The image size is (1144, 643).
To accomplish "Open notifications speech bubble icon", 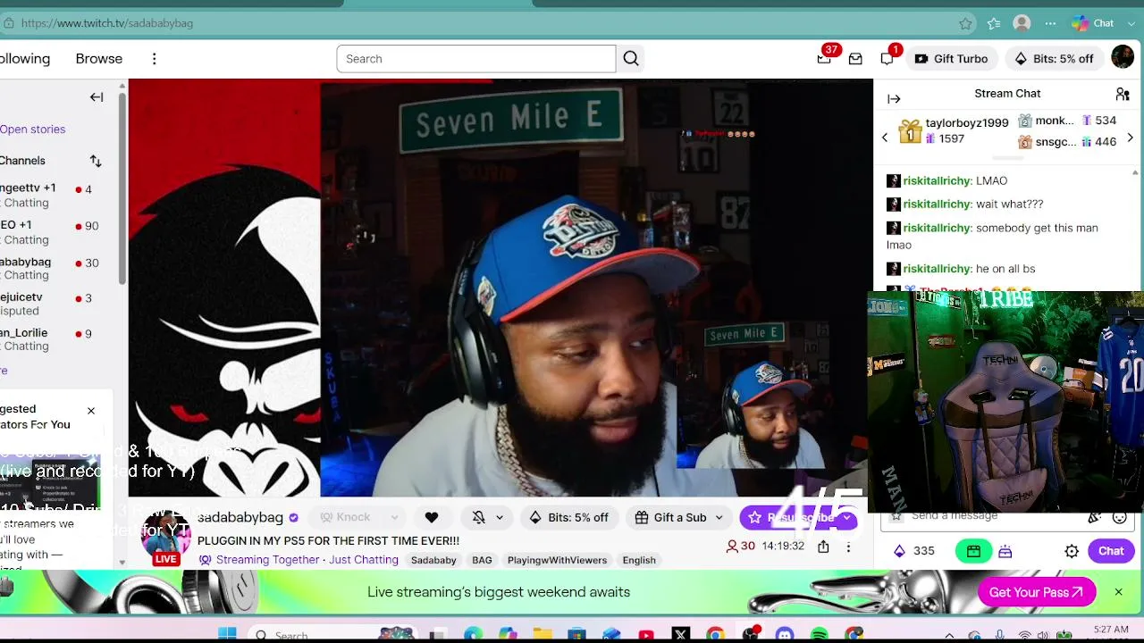I will coord(887,59).
